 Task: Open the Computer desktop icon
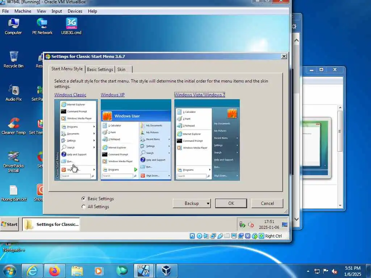click(x=13, y=26)
